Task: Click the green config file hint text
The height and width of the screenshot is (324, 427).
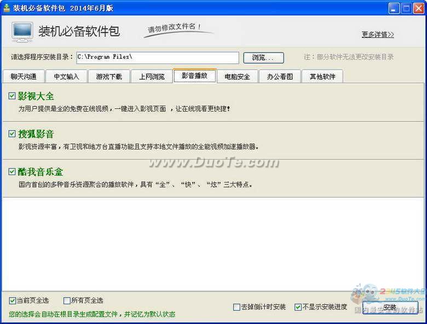Action: 92,315
